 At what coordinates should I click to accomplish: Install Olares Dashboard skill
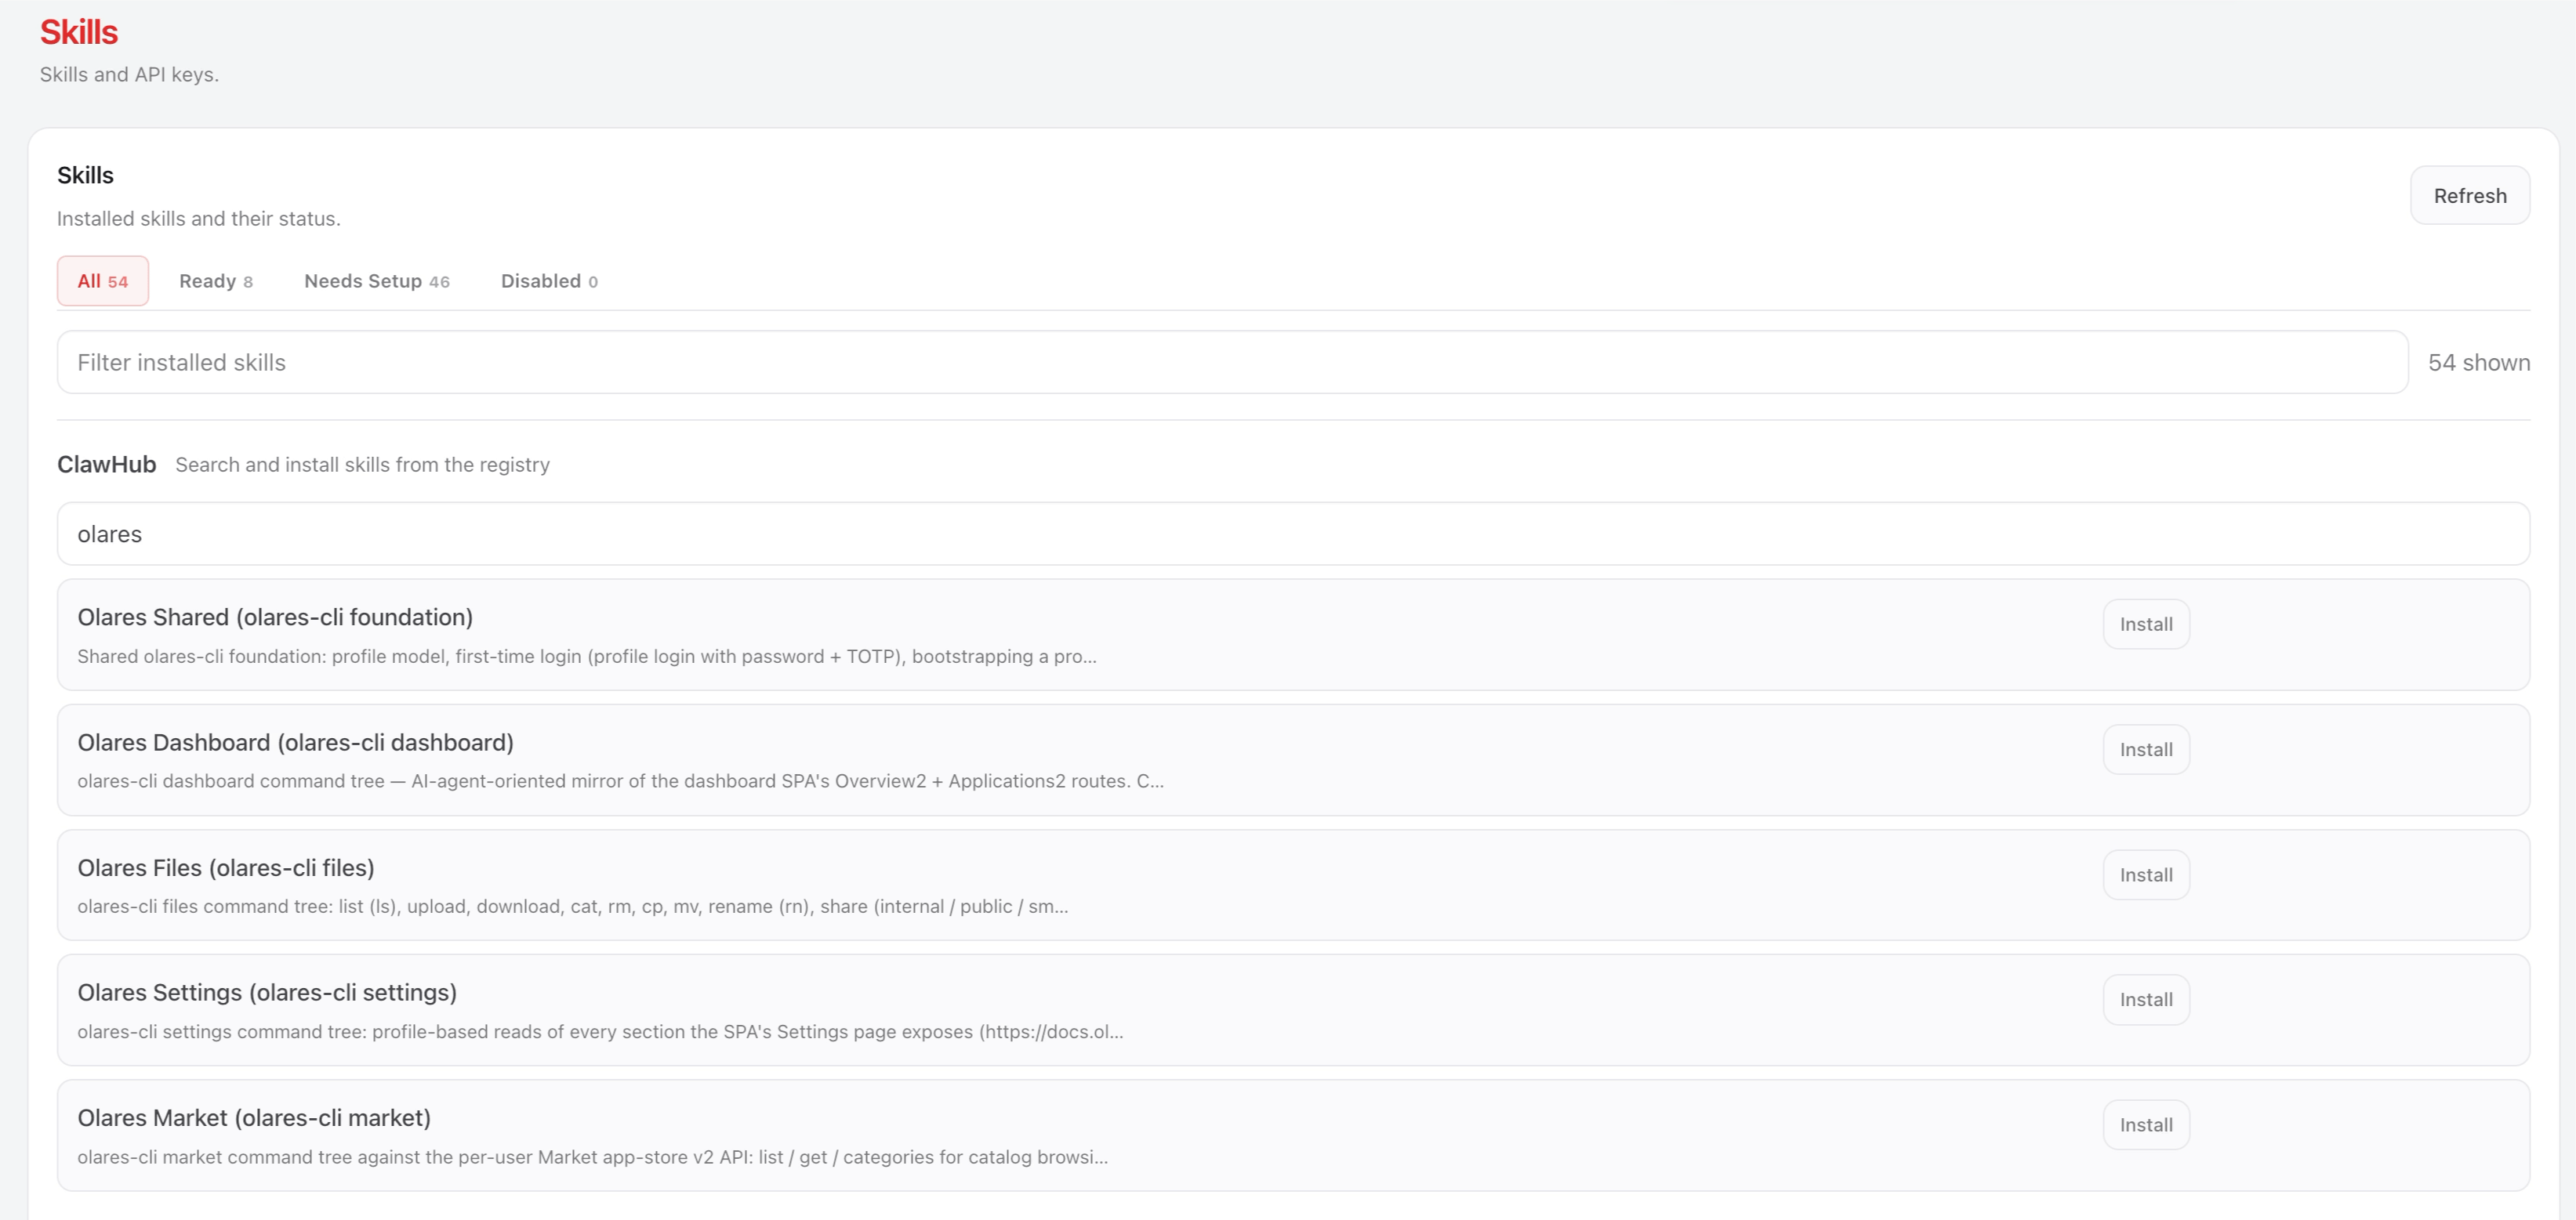point(2146,749)
